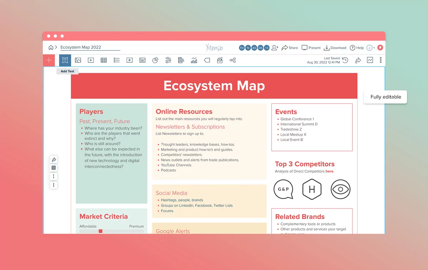The height and width of the screenshot is (270, 428).
Task: Click the home breadcrumb icon
Action: 50,47
